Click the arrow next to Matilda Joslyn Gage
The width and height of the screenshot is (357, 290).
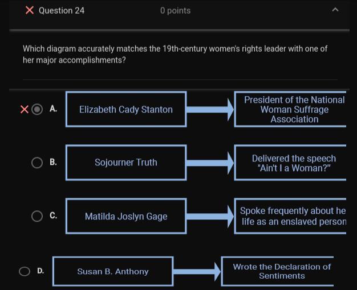point(210,217)
